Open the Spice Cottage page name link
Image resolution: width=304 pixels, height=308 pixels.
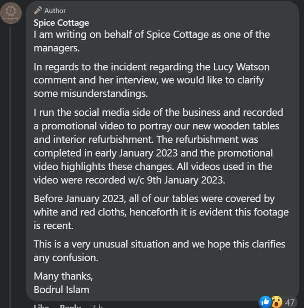click(x=61, y=23)
